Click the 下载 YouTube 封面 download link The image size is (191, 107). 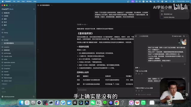[x=141, y=71]
